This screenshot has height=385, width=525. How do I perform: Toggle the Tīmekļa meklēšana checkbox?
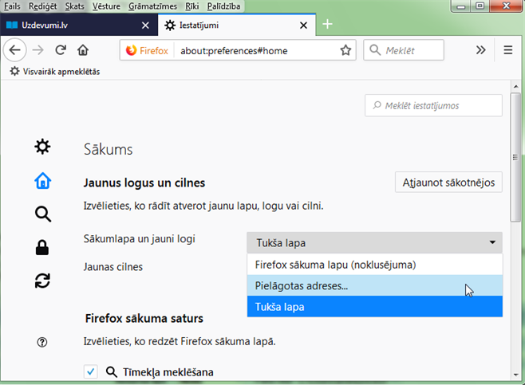point(91,371)
